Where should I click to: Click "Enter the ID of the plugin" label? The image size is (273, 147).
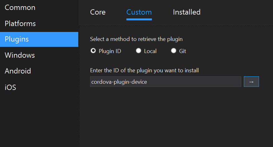click(144, 70)
